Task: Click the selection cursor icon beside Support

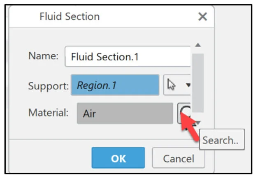Action: [172, 85]
